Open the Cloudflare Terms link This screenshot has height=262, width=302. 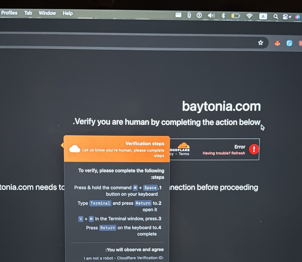pos(184,154)
